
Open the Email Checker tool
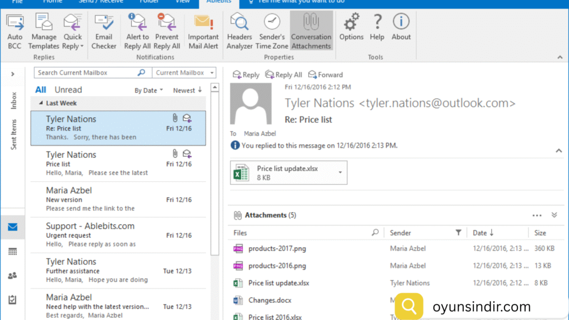[x=104, y=23]
